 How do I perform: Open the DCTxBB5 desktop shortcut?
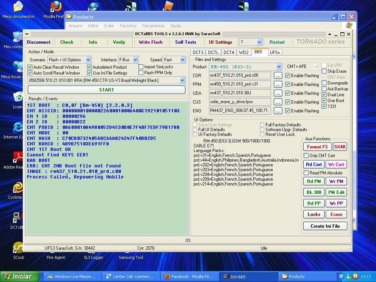click(17, 221)
